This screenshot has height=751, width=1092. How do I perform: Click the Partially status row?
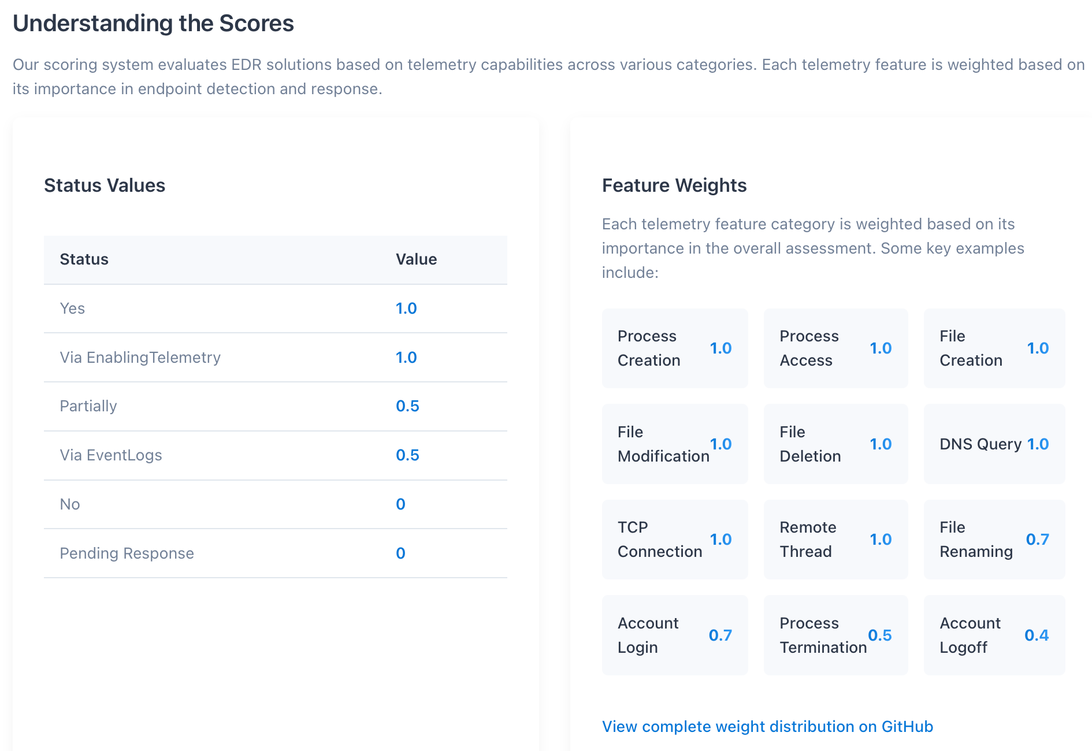(276, 406)
